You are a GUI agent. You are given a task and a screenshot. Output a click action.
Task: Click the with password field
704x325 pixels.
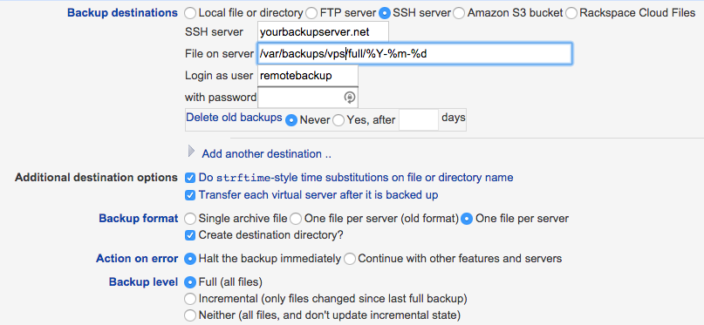(x=308, y=98)
